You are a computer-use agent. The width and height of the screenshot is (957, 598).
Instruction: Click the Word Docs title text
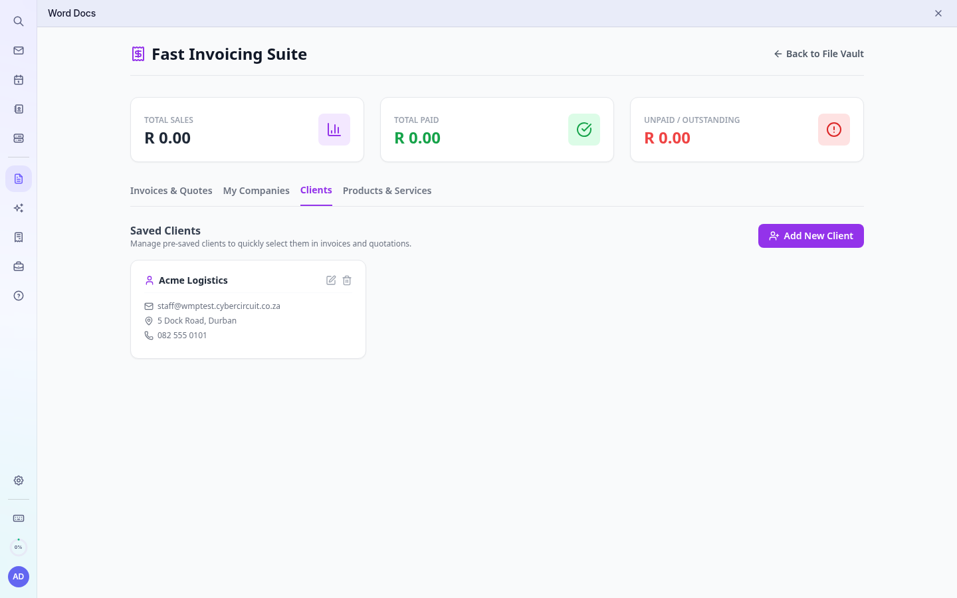(x=72, y=13)
